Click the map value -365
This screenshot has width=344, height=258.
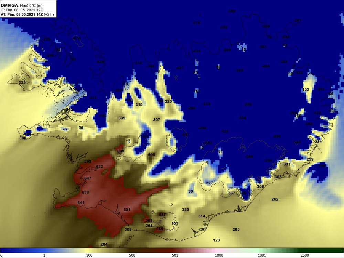239,70
